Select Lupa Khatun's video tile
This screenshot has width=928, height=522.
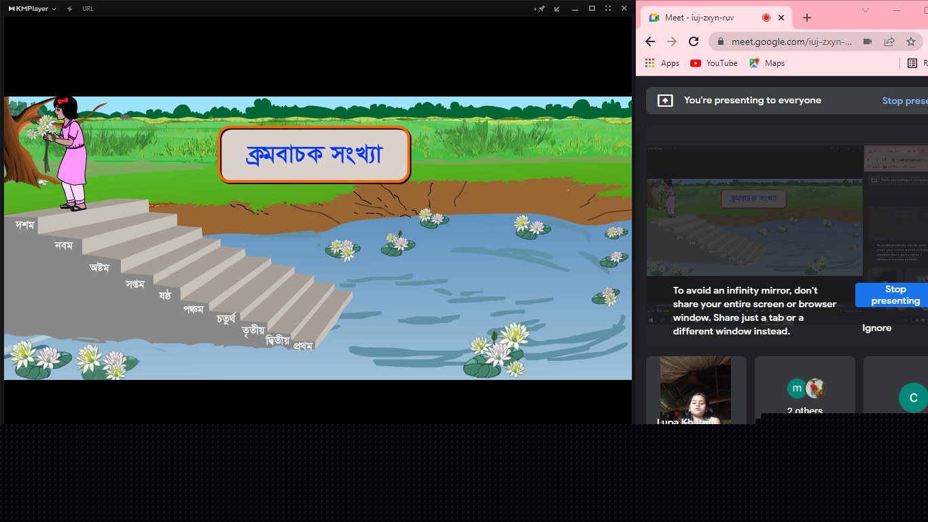(696, 390)
